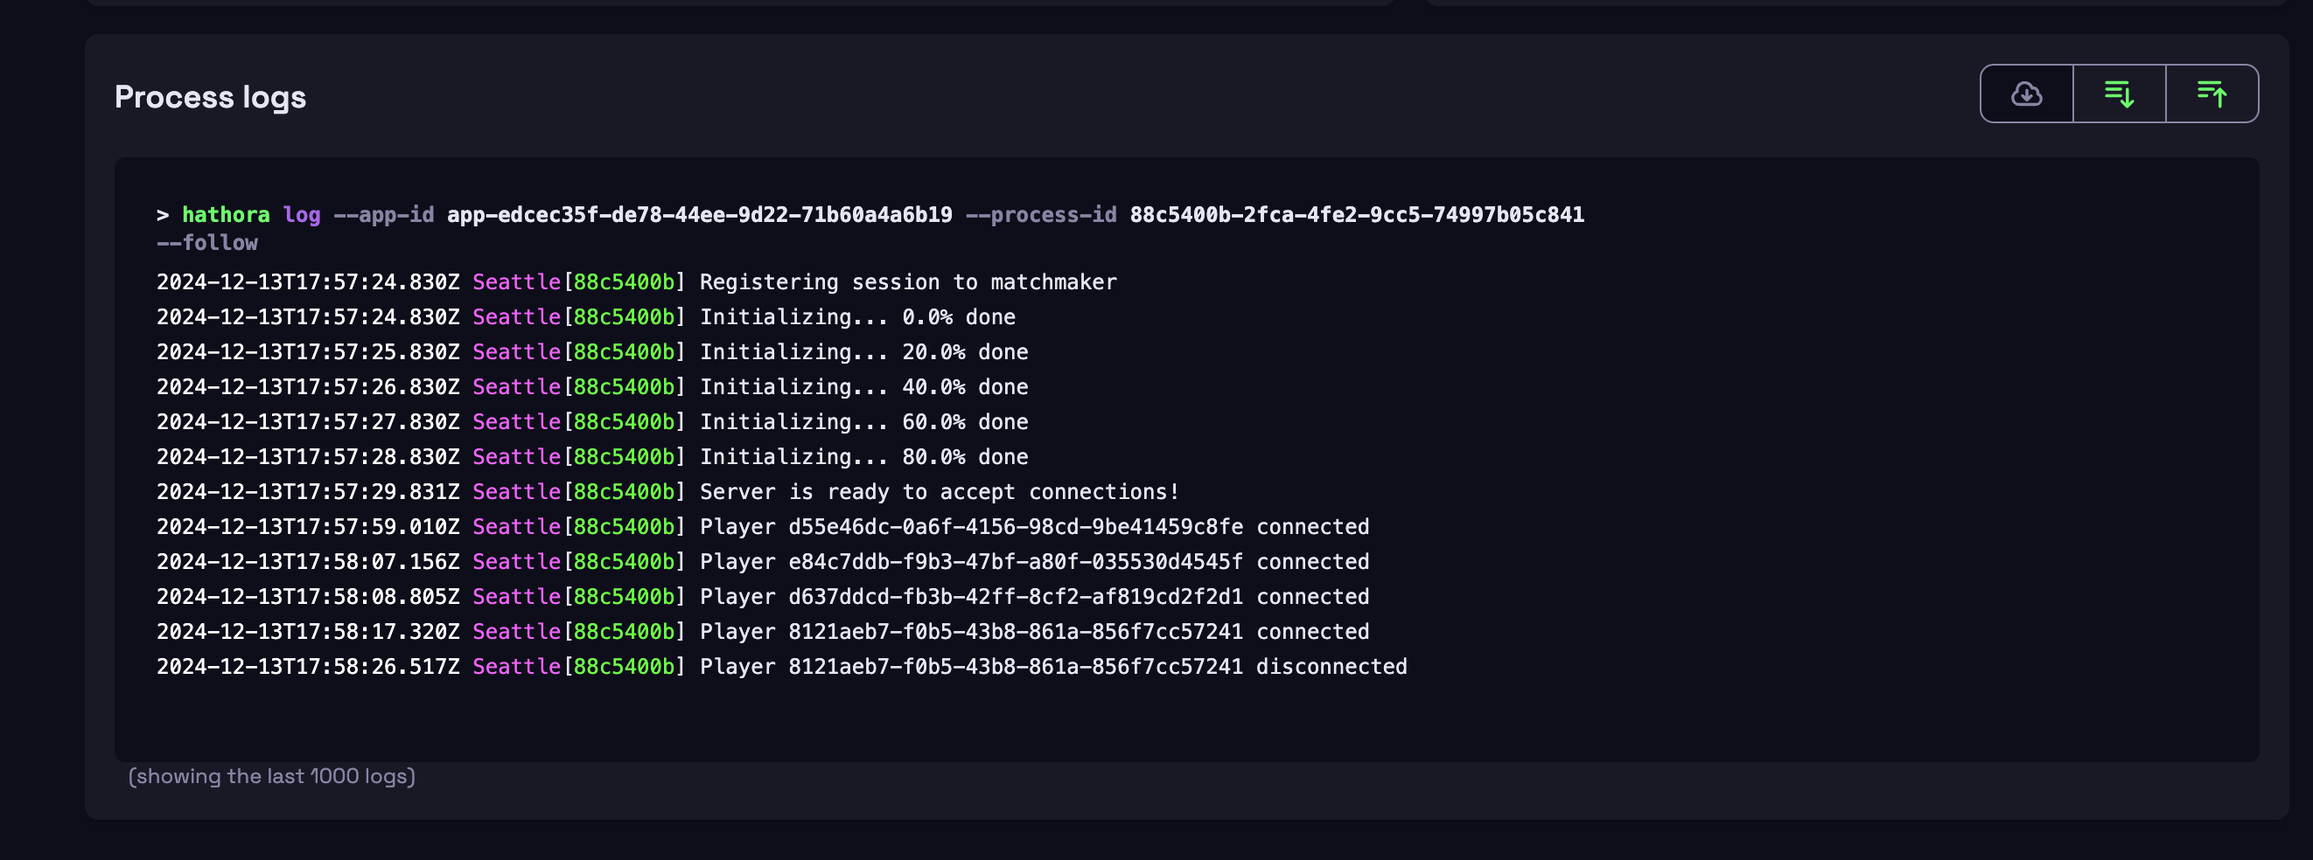Click the --follow flag text
This screenshot has height=860, width=2313.
tap(207, 243)
